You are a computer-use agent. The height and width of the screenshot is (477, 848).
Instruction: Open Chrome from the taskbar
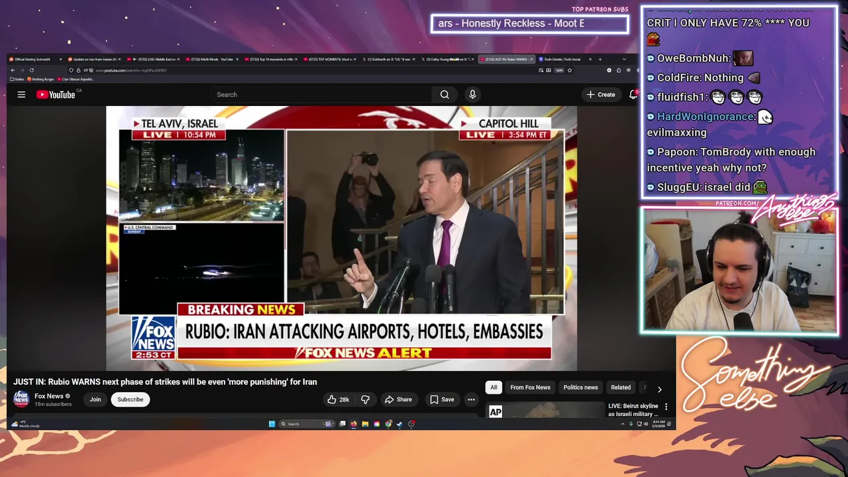[388, 424]
